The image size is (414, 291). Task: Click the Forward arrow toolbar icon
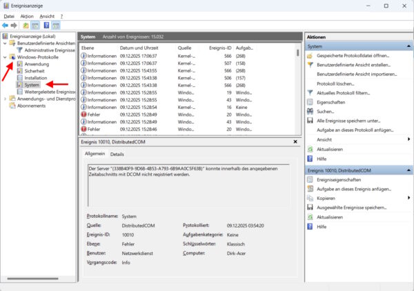[14, 26]
